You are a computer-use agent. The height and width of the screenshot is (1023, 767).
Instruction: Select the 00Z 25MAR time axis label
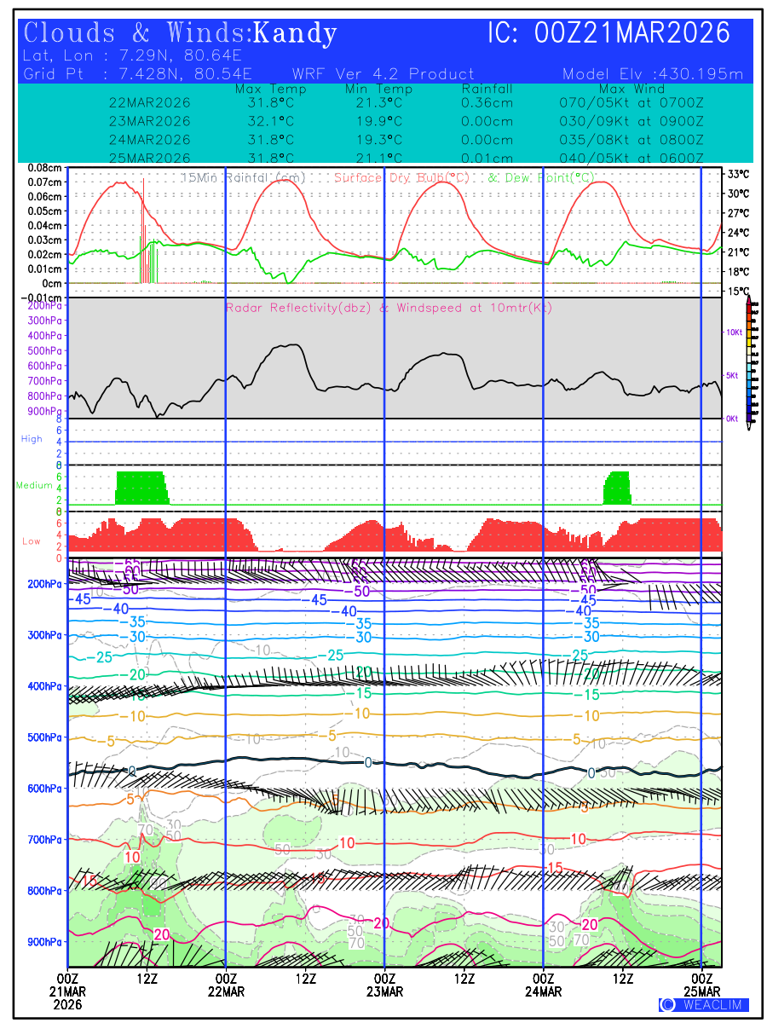click(701, 985)
